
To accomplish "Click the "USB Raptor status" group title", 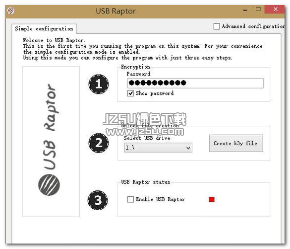I will coord(146,182).
